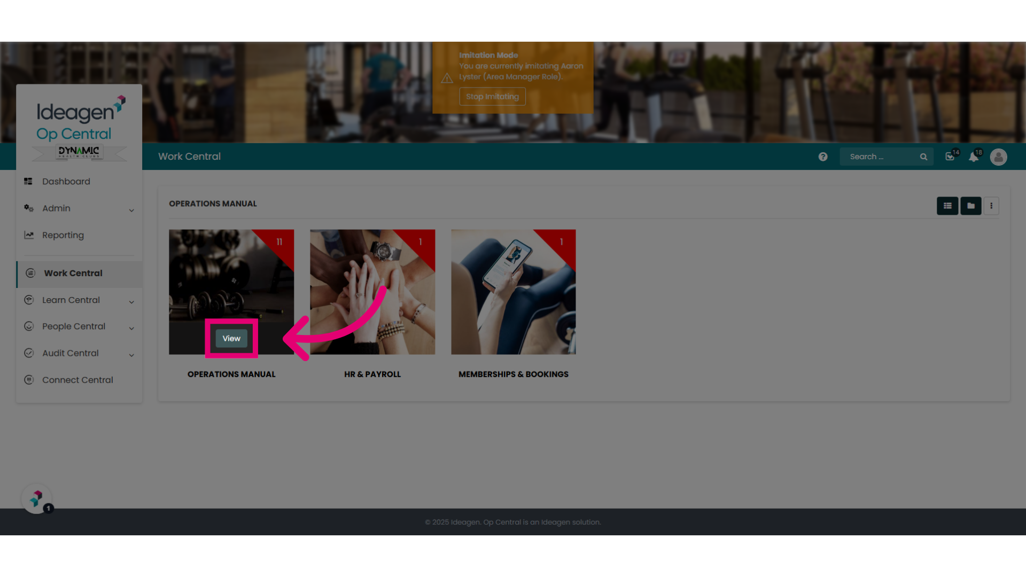Open the notifications bell icon

tap(975, 156)
